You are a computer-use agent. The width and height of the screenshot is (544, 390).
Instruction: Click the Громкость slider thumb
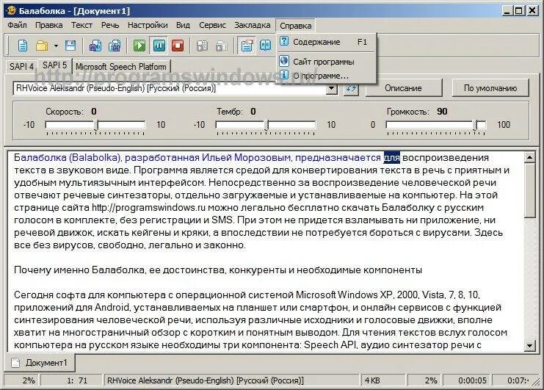coord(476,126)
